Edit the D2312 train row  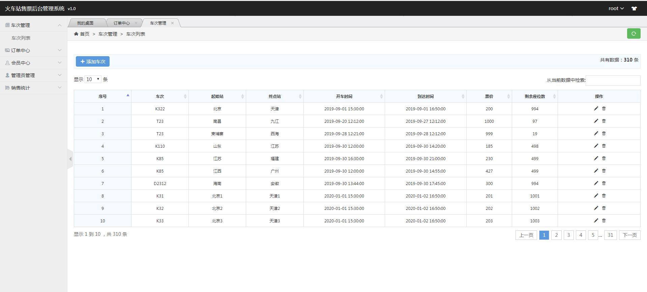[x=596, y=183]
